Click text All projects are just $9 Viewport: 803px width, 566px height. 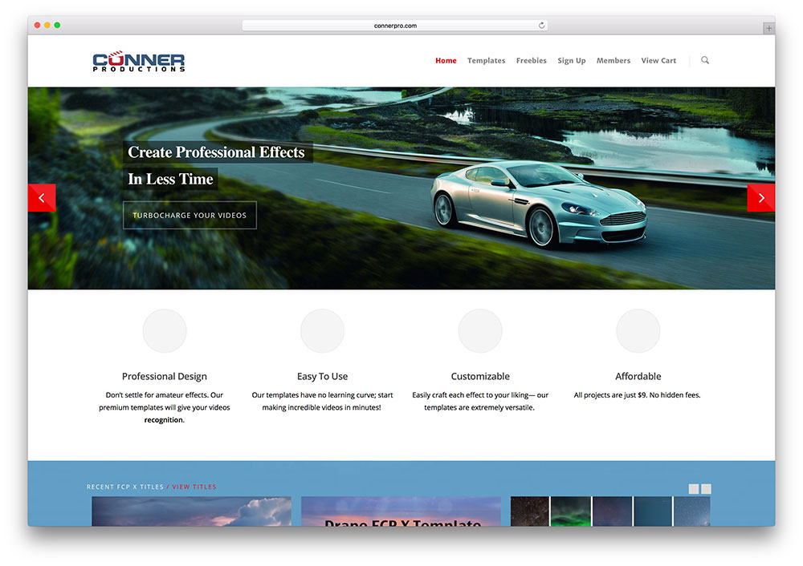click(610, 395)
